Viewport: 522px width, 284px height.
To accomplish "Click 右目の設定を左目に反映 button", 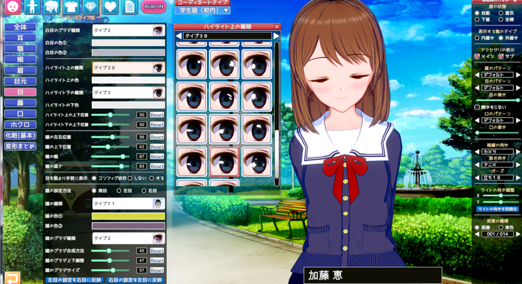I will 135,280.
